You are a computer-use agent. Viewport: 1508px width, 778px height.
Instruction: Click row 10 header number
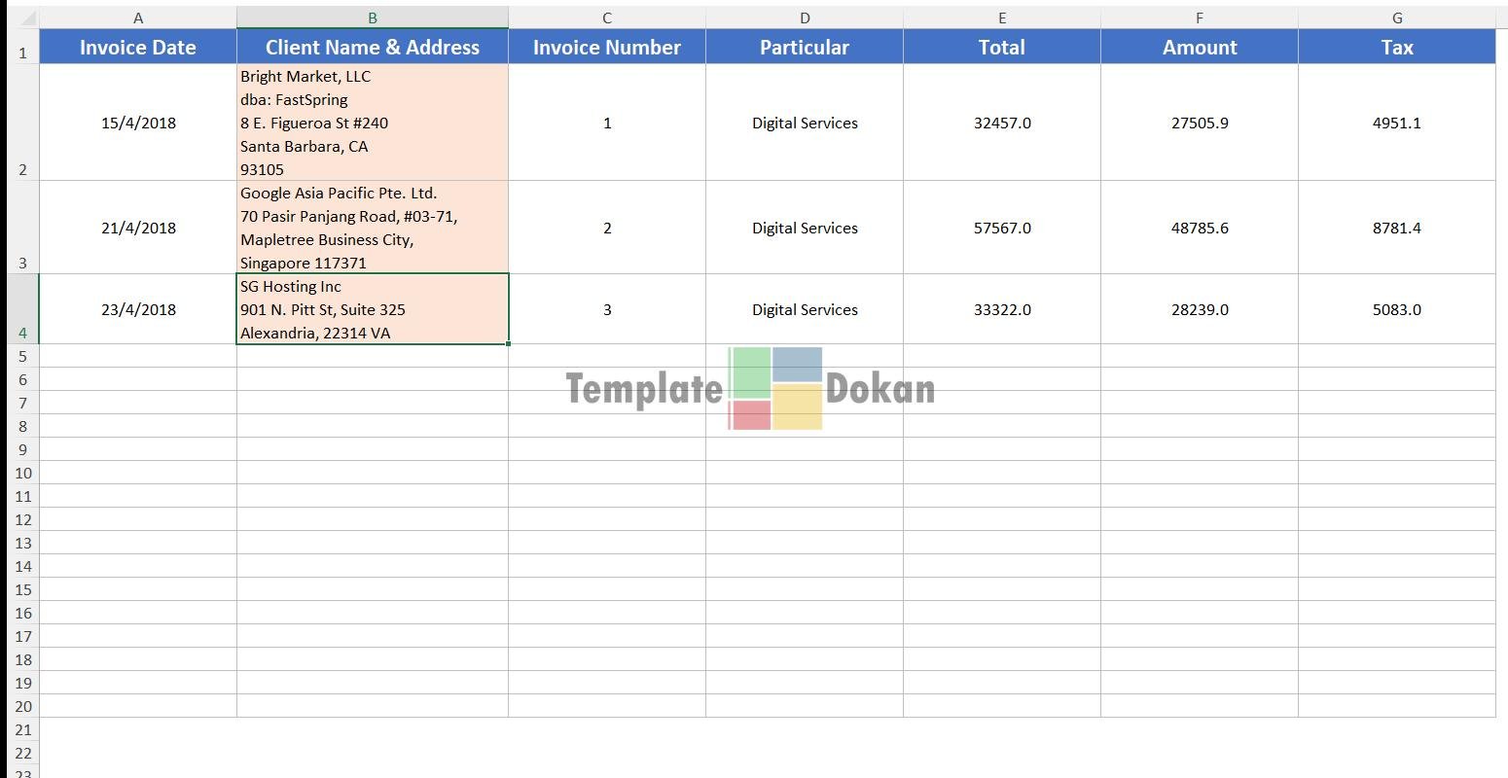coord(22,473)
